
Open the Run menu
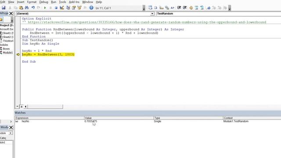(x=54, y=2)
